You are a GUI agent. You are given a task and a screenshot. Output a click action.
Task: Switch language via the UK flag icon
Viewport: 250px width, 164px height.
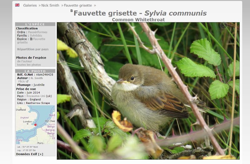pyautogui.click(x=17, y=5)
